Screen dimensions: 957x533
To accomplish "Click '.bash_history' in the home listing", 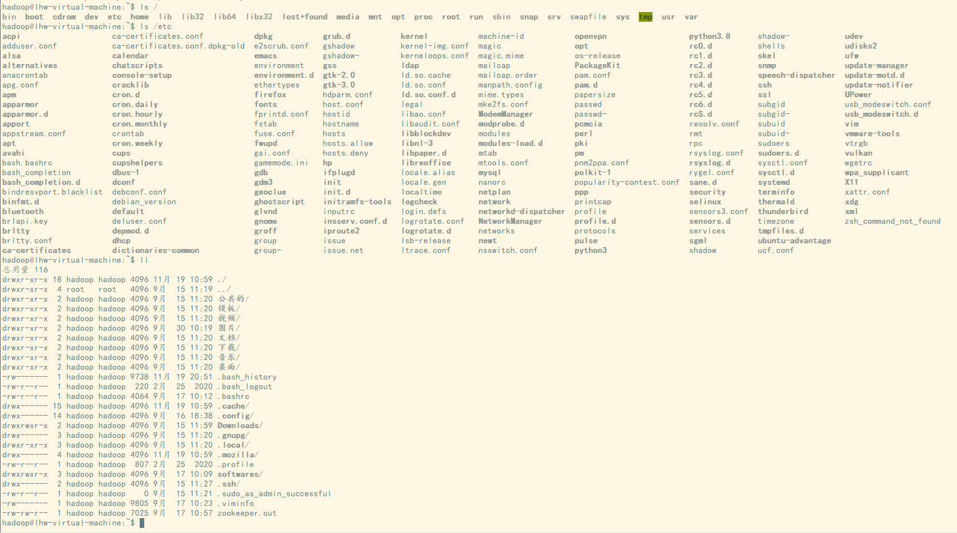I will pos(247,377).
